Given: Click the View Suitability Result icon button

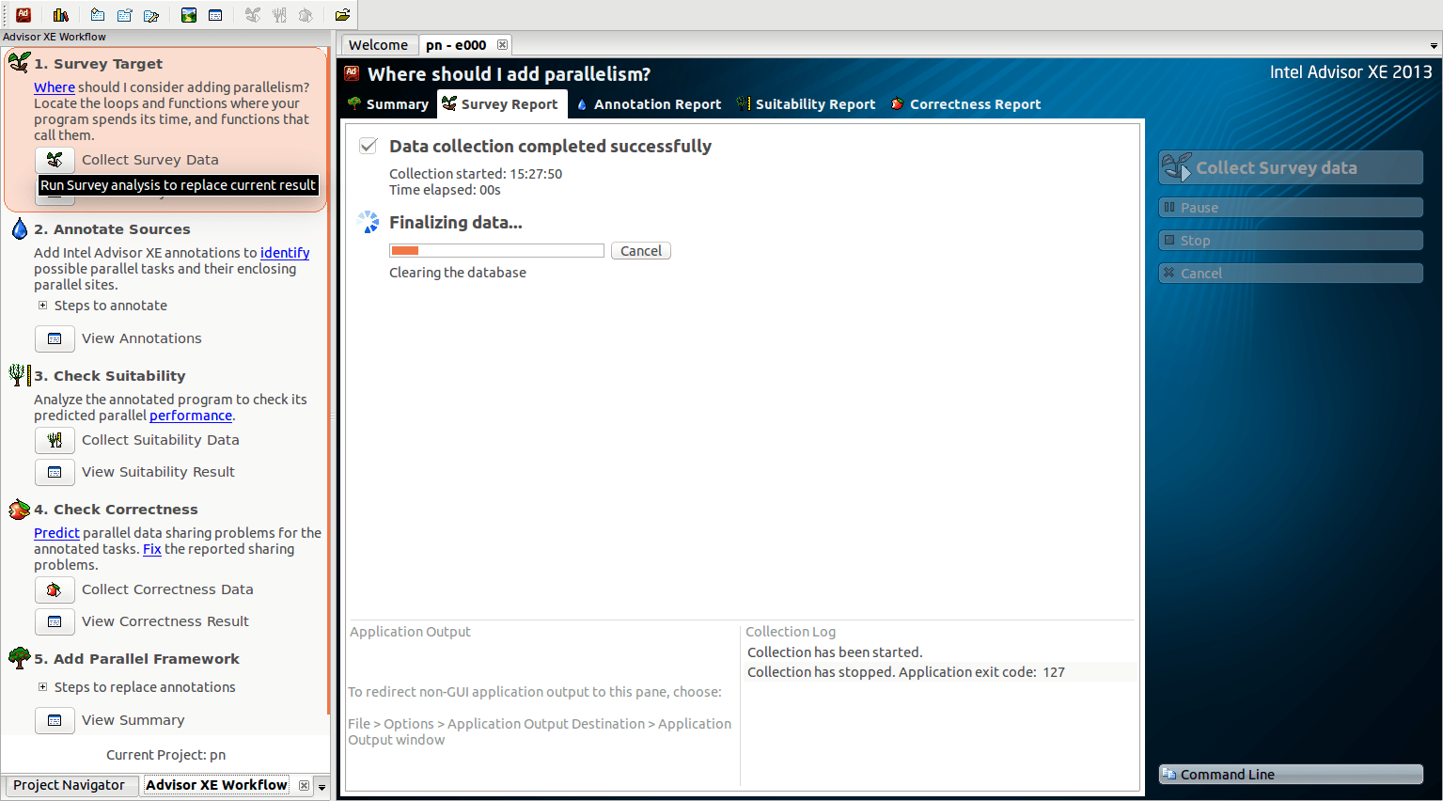Looking at the screenshot, I should 55,472.
